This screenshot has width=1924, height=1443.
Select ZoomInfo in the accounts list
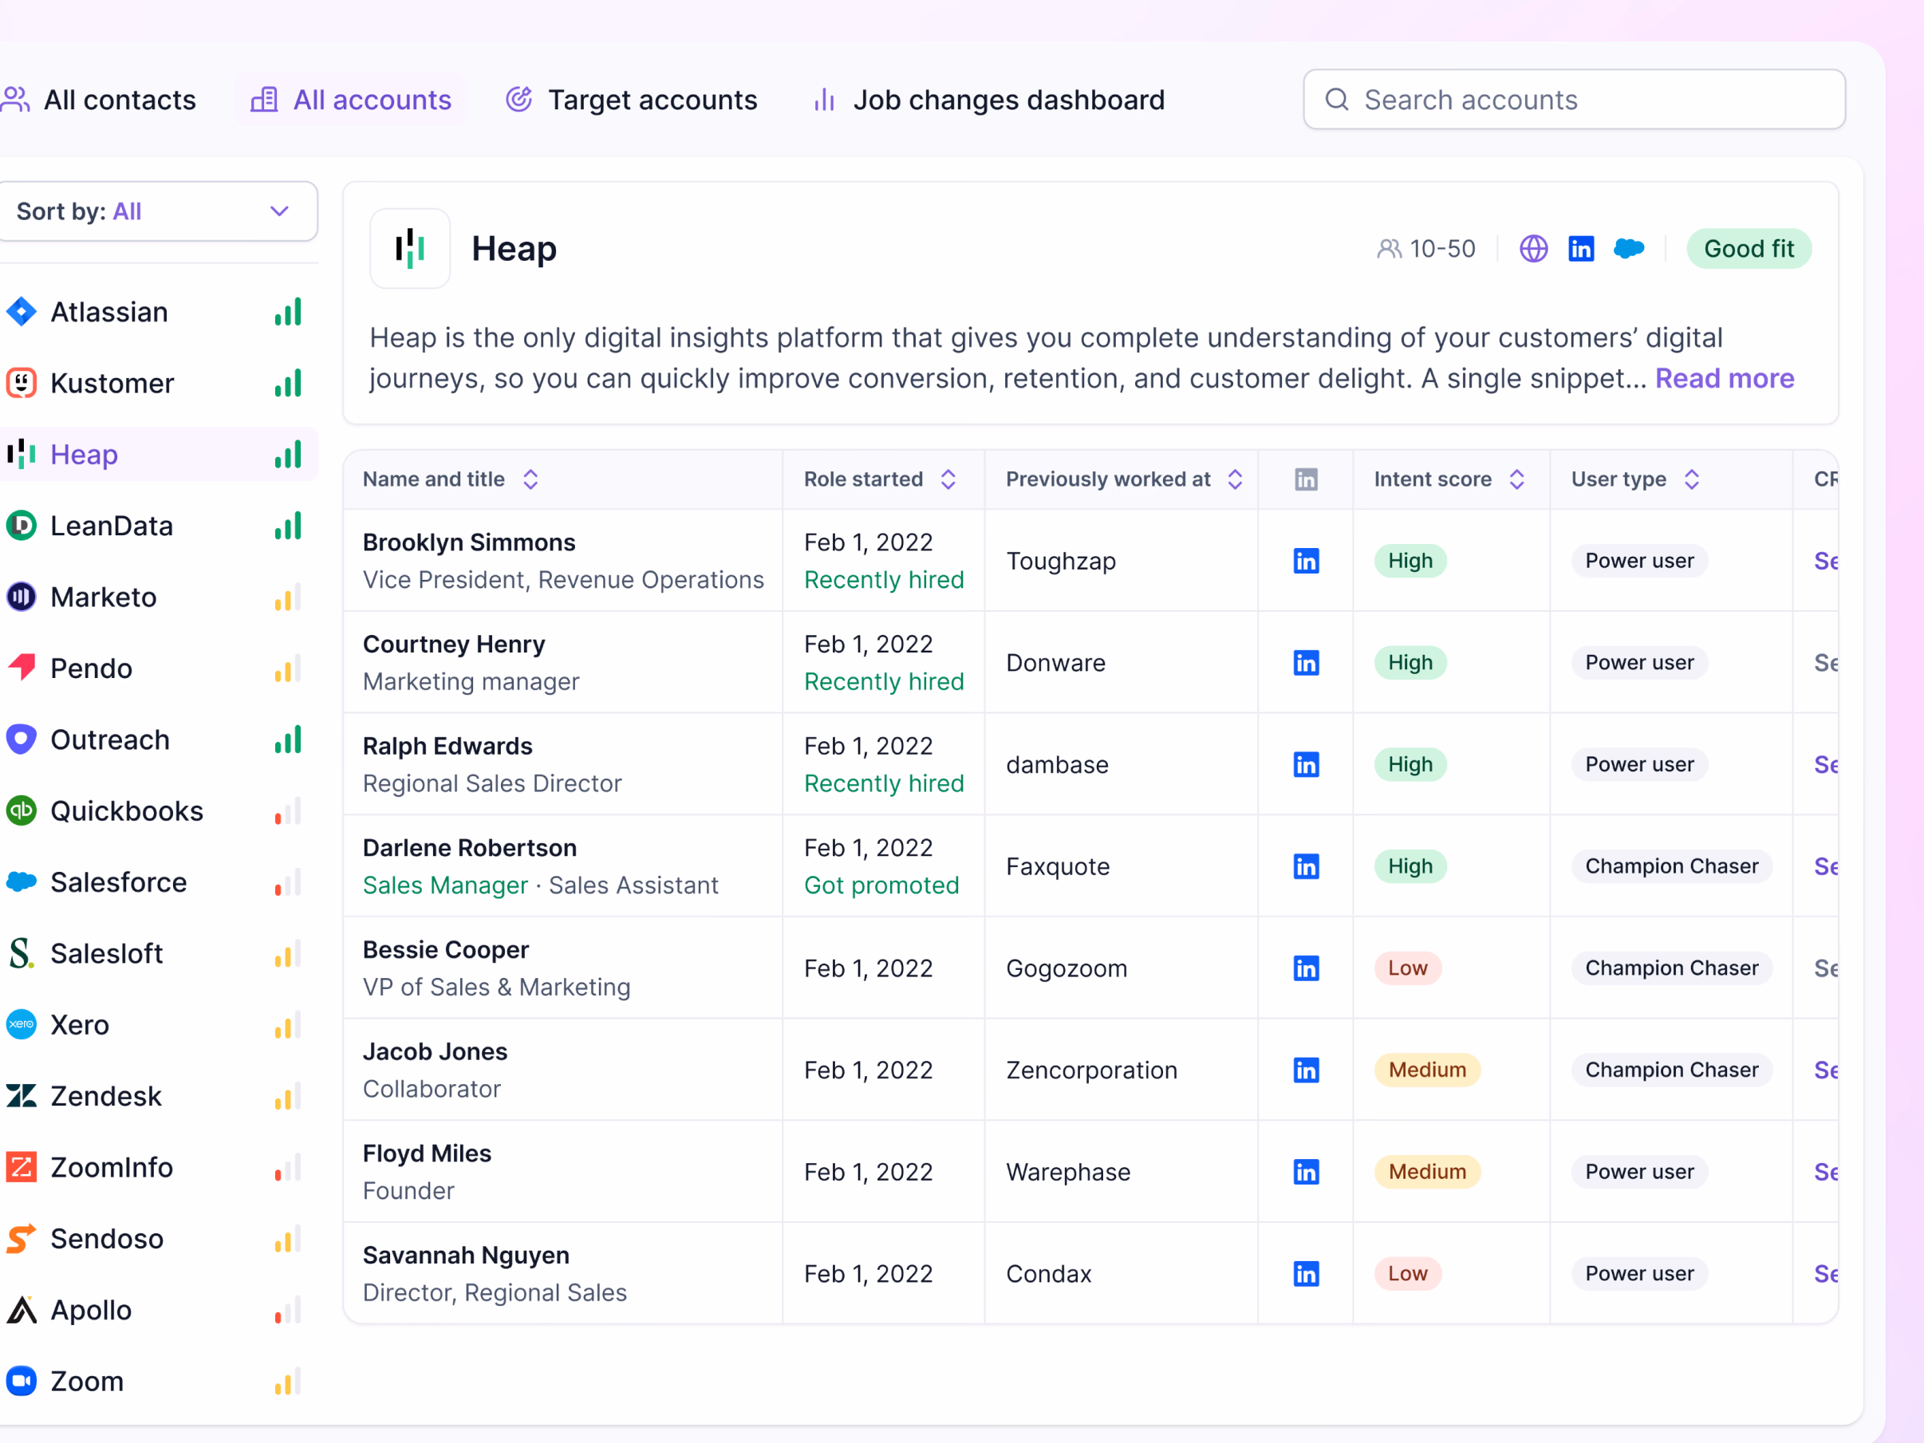(157, 1167)
